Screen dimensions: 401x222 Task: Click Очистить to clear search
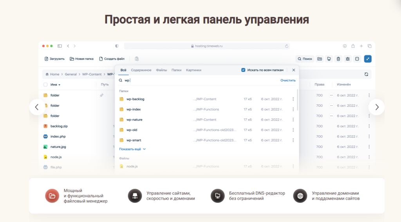pos(288,81)
